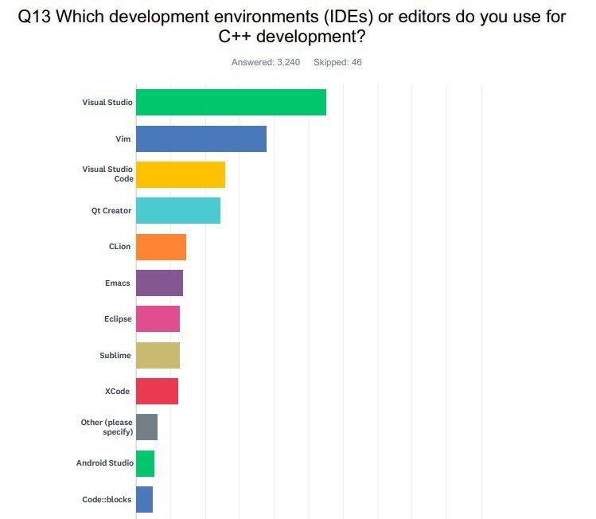
Task: Click the blue Vim bar
Action: (x=201, y=139)
